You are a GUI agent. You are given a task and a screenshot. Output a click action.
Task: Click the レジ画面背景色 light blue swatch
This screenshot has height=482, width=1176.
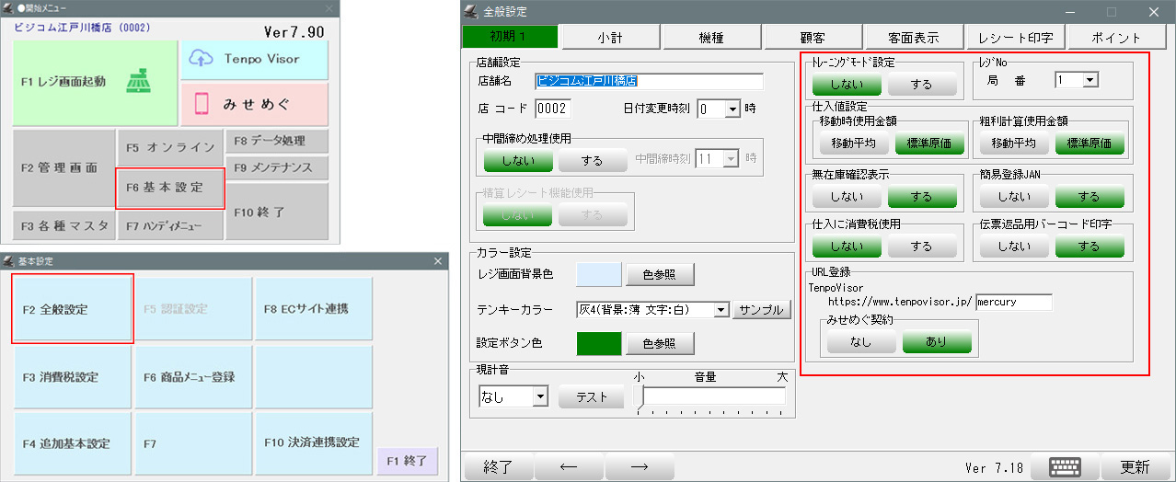(x=599, y=274)
